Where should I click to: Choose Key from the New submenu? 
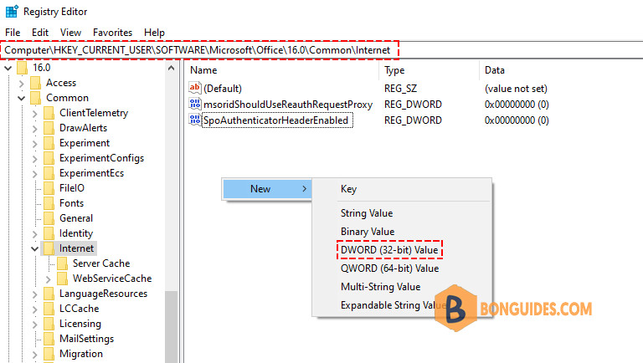click(x=348, y=189)
